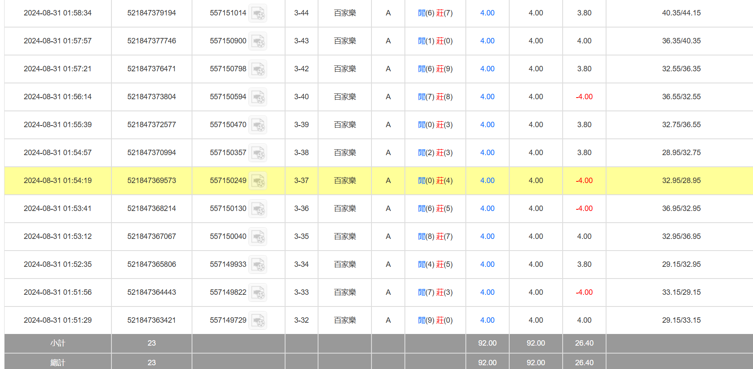Play video replay for round 557150040
Viewport: 753px width, 369px height.
[x=258, y=237]
